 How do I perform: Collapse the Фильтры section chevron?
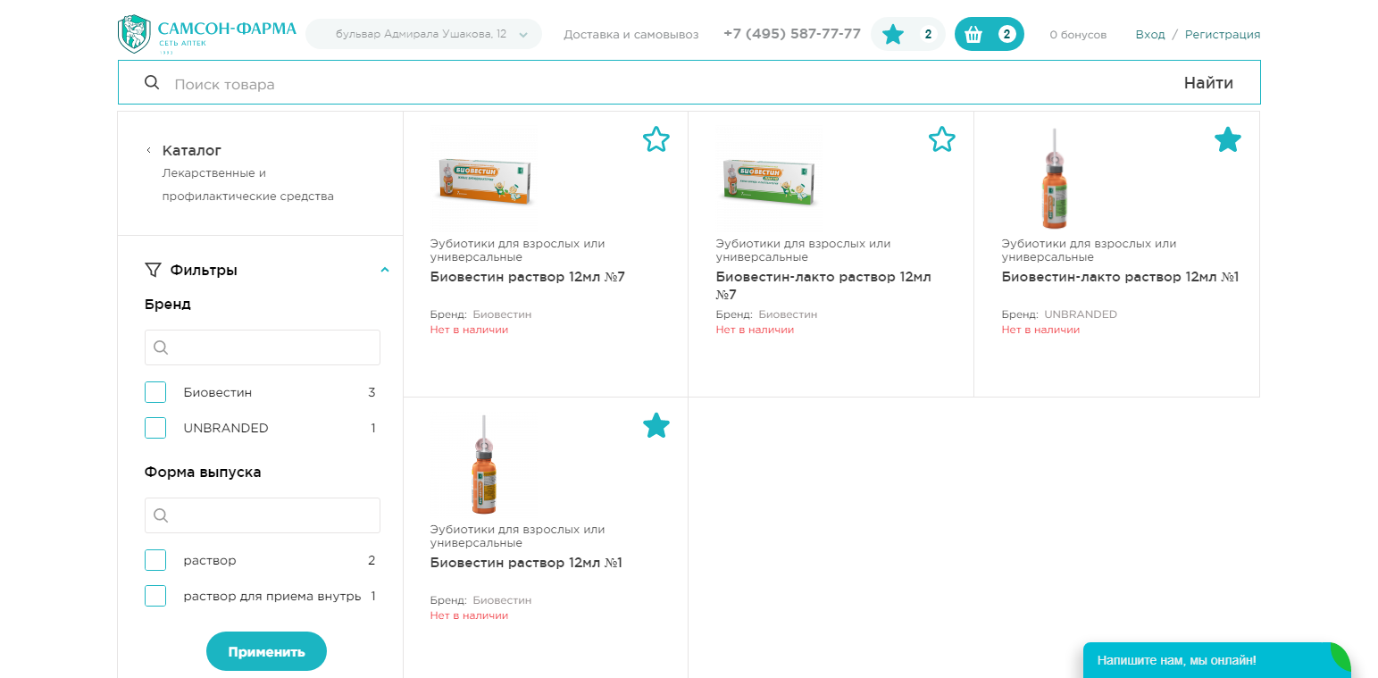385,270
